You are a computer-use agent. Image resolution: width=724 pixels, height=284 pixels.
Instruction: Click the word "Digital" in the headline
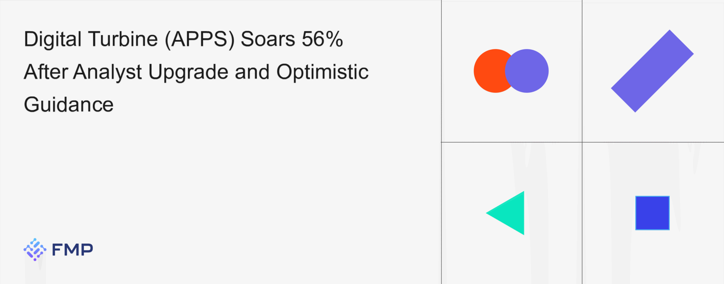(x=53, y=39)
